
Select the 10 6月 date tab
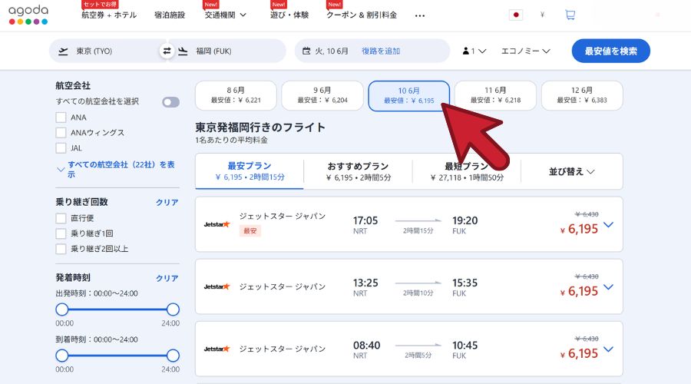(409, 96)
